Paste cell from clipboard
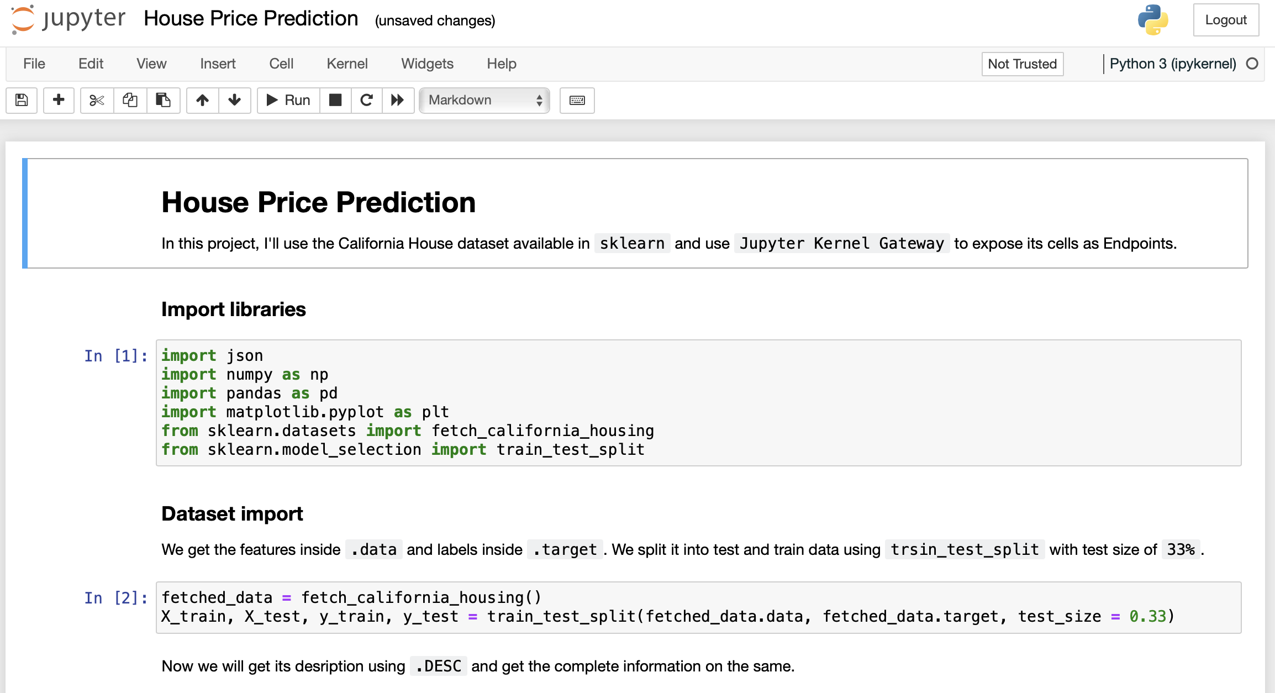 click(x=164, y=101)
